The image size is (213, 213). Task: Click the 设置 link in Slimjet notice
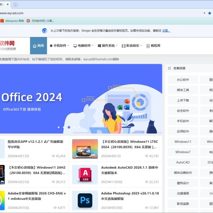pos(166,31)
